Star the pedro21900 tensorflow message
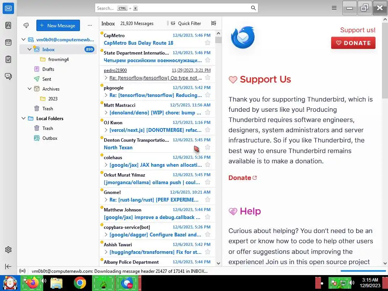This screenshot has width=388, height=291. pyautogui.click(x=208, y=78)
